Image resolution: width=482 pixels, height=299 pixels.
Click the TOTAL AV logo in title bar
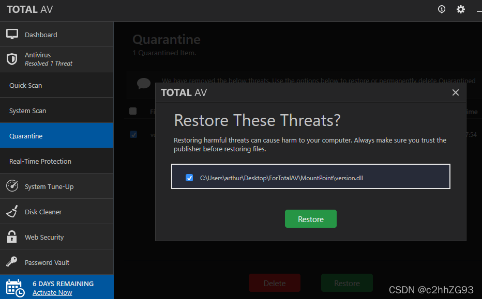(x=30, y=9)
